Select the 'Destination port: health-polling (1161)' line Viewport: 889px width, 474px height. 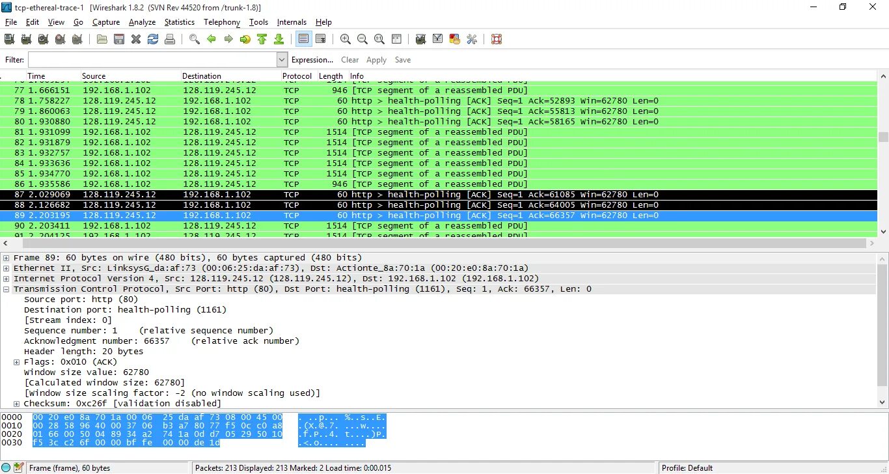125,310
